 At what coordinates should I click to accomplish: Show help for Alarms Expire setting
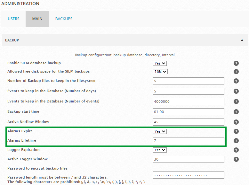[236, 131]
